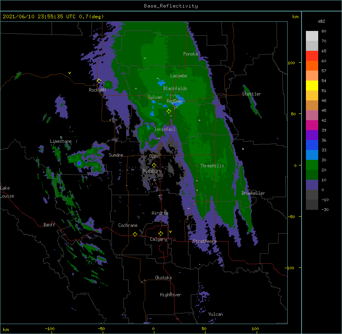Click the Calgary city label
Screen dimensions: 342x334
point(159,239)
